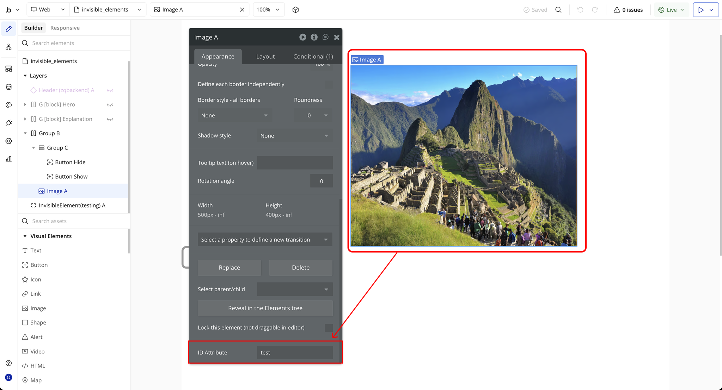The height and width of the screenshot is (390, 722).
Task: Open the Data tab database icon
Action: pyautogui.click(x=8, y=87)
